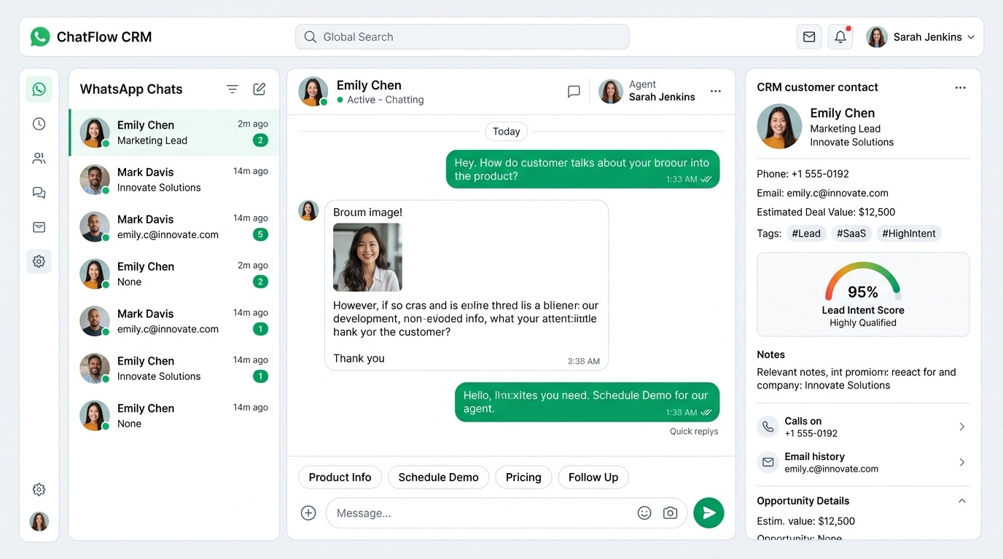The width and height of the screenshot is (1003, 559).
Task: Open the emoji picker
Action: point(644,513)
